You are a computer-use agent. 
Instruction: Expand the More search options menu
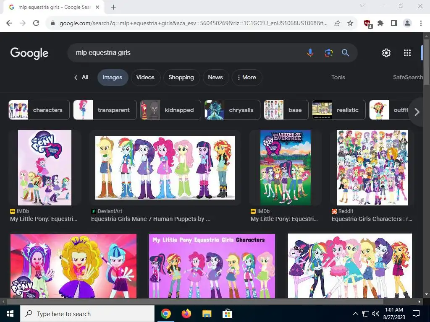tap(246, 78)
